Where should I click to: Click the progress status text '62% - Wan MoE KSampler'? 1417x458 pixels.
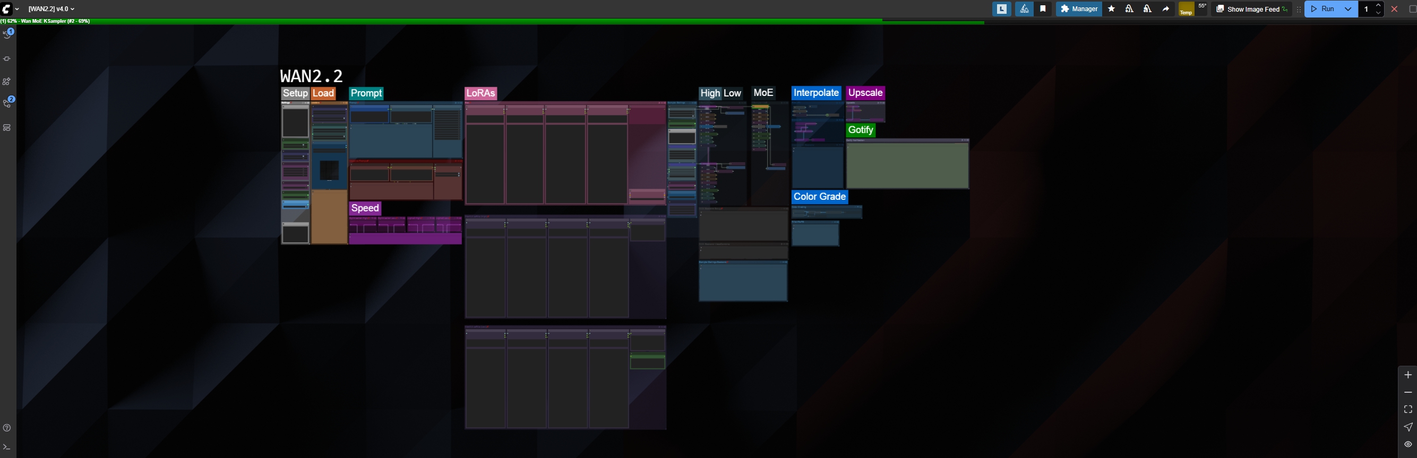pos(45,21)
